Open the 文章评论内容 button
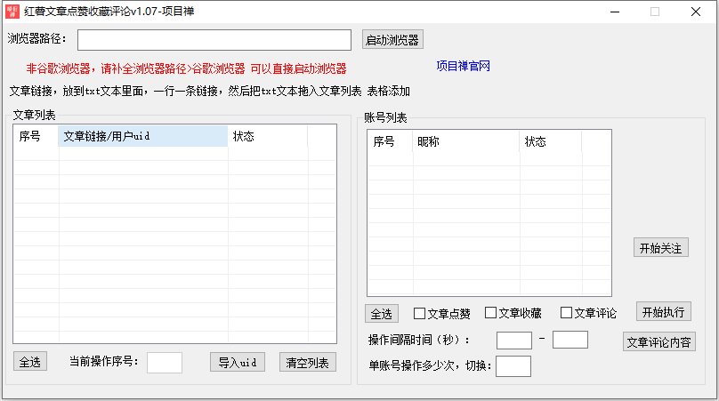719x401 pixels. coord(658,342)
